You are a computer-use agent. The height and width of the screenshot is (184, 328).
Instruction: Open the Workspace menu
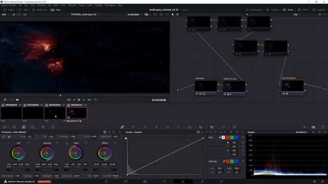coord(110,5)
